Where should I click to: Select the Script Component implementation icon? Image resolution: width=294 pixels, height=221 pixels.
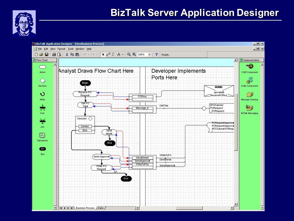pyautogui.click(x=250, y=82)
